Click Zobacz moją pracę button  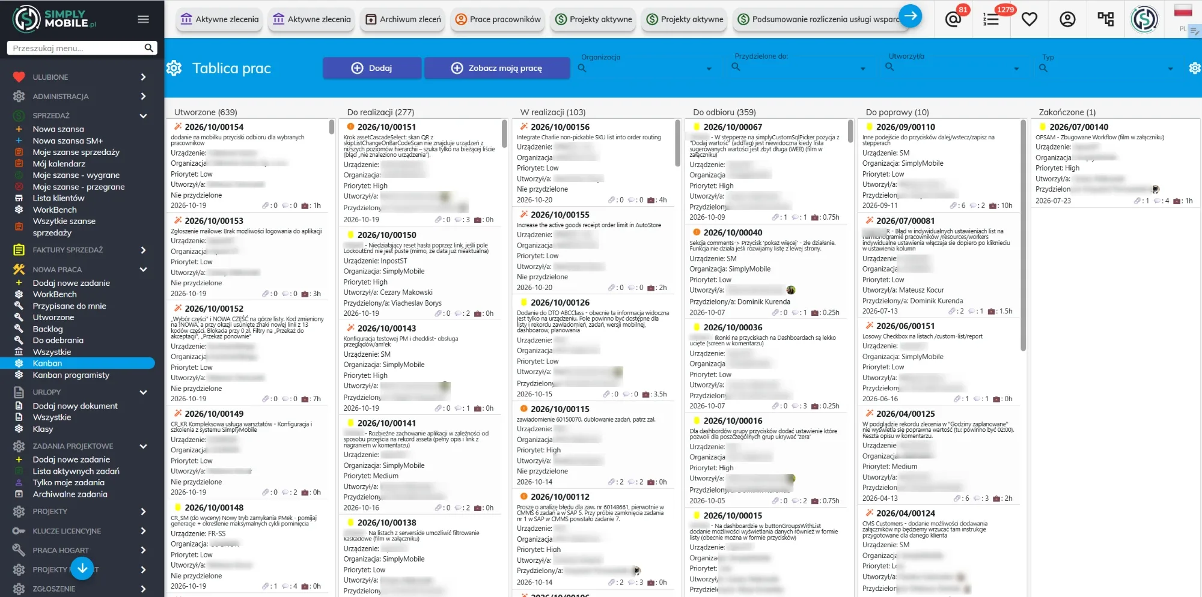(497, 68)
